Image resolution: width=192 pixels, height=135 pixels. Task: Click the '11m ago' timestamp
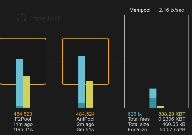coord(23,124)
